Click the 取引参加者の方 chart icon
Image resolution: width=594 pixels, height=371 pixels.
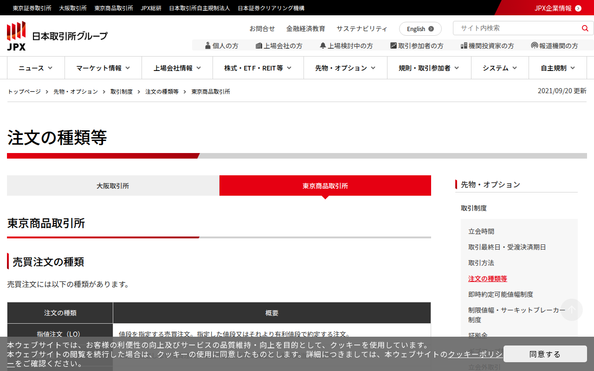[x=394, y=45]
